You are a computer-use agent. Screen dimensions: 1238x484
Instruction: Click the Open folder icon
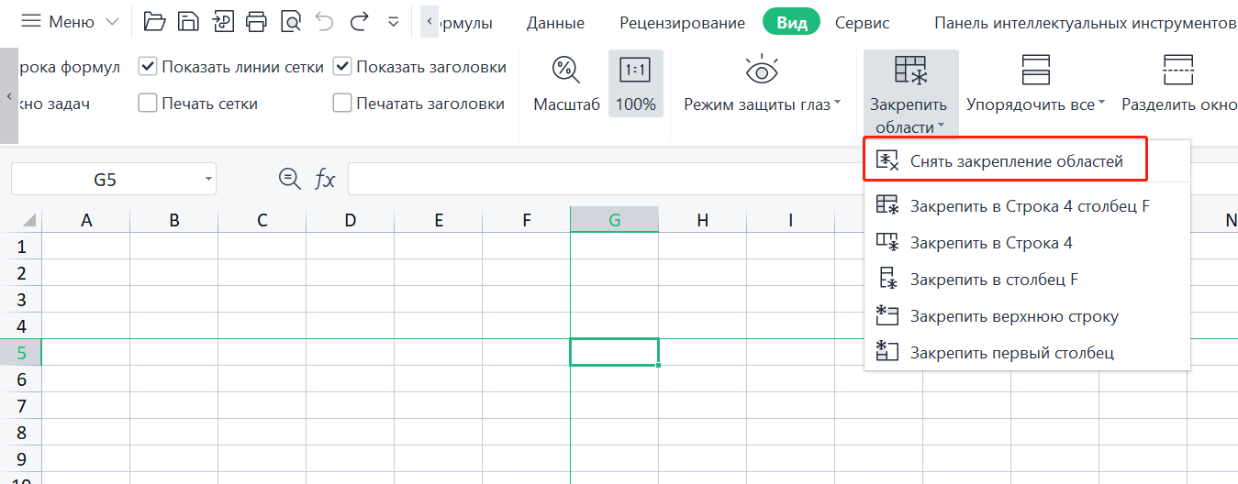pos(154,21)
